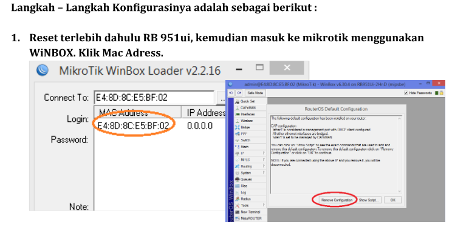The image size is (469, 247).
Task: Click the Redo arrow in WinBox toolbar
Action: [239, 93]
